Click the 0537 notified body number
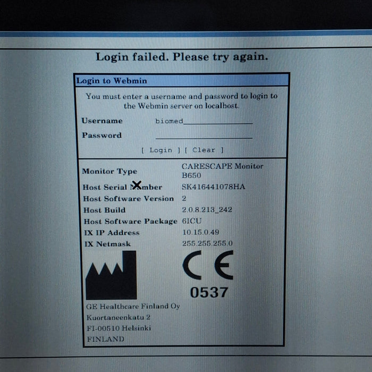The height and width of the screenshot is (372, 372). pos(209,292)
